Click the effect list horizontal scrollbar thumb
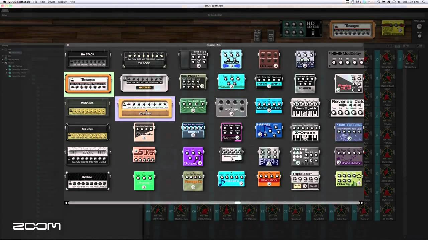Screen dimensions: 428x240 (x=237, y=203)
